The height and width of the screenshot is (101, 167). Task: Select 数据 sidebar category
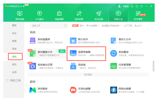14,41
